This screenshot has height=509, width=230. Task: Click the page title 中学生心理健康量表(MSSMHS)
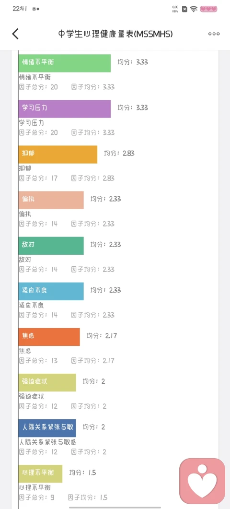pyautogui.click(x=115, y=34)
